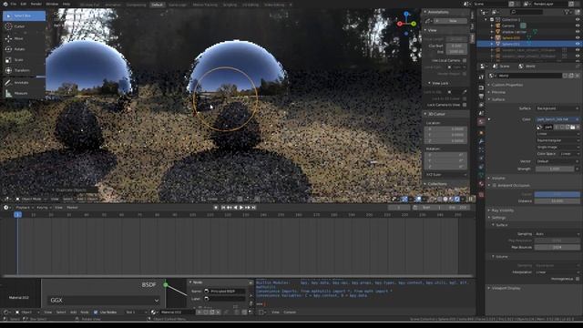Expand the Custom Properties panel
Viewport: 583px width, 328px height.
[506, 85]
